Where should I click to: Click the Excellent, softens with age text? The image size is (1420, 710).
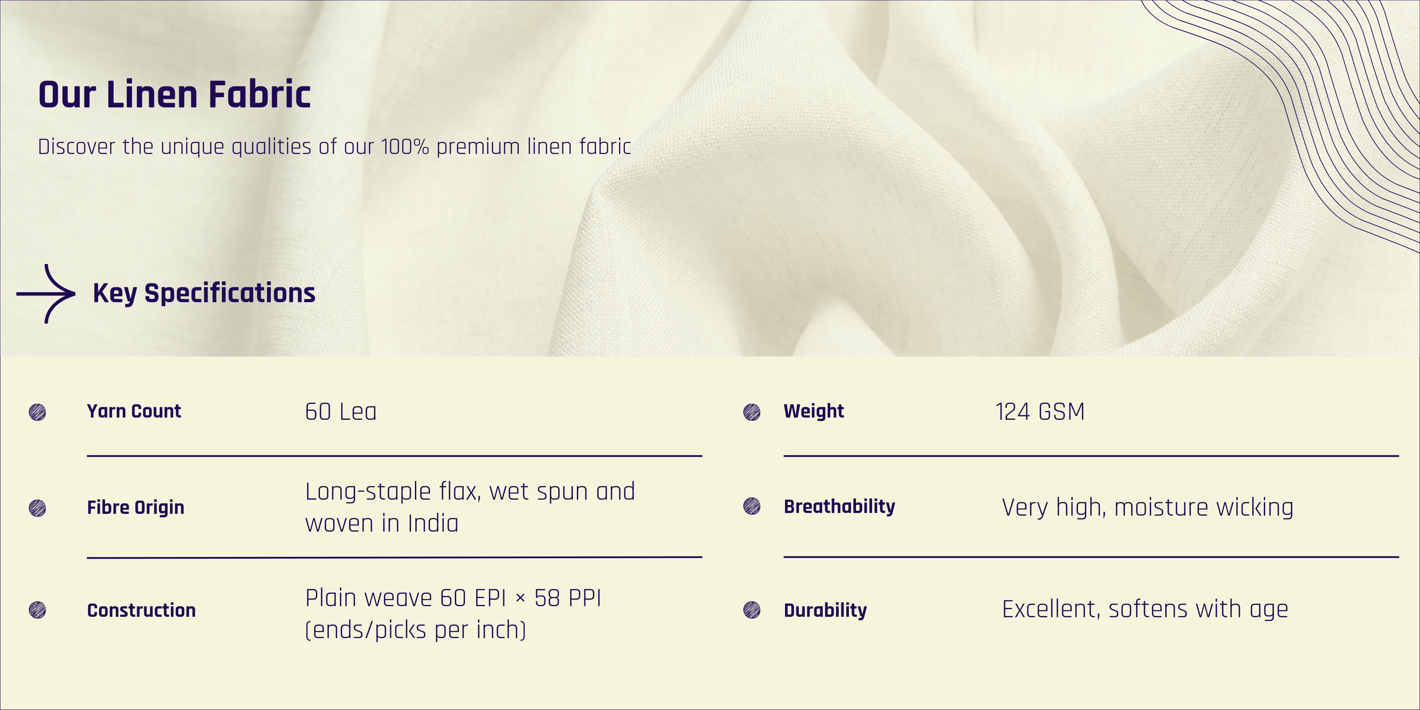[x=1145, y=609]
